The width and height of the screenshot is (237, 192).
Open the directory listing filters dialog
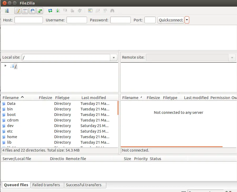90,11
